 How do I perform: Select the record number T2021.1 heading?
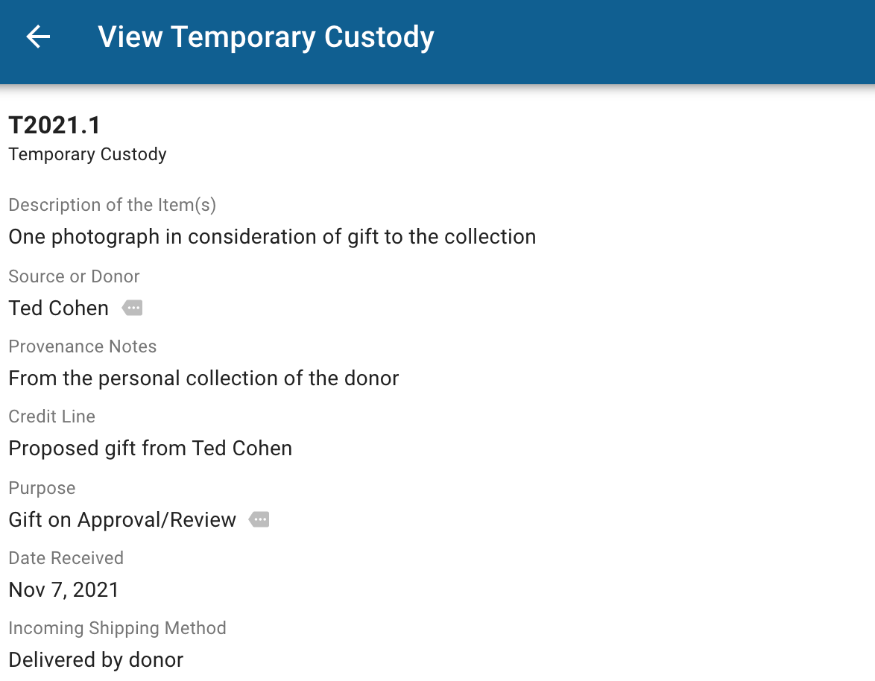point(55,125)
